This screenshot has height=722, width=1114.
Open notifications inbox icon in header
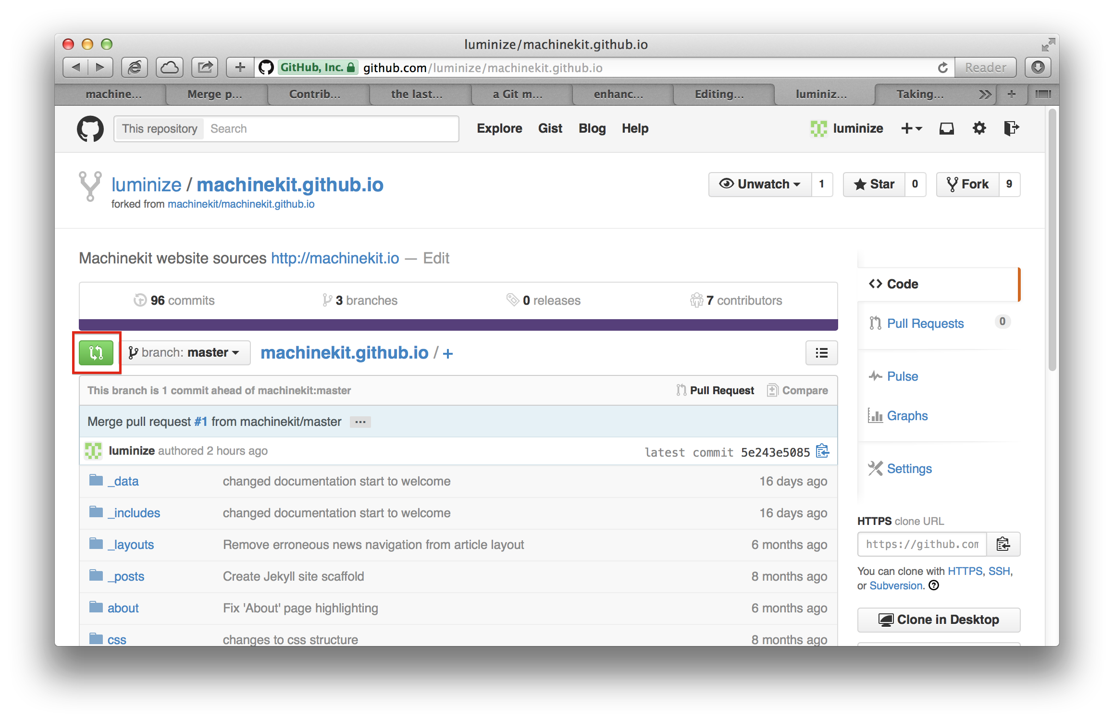click(946, 128)
